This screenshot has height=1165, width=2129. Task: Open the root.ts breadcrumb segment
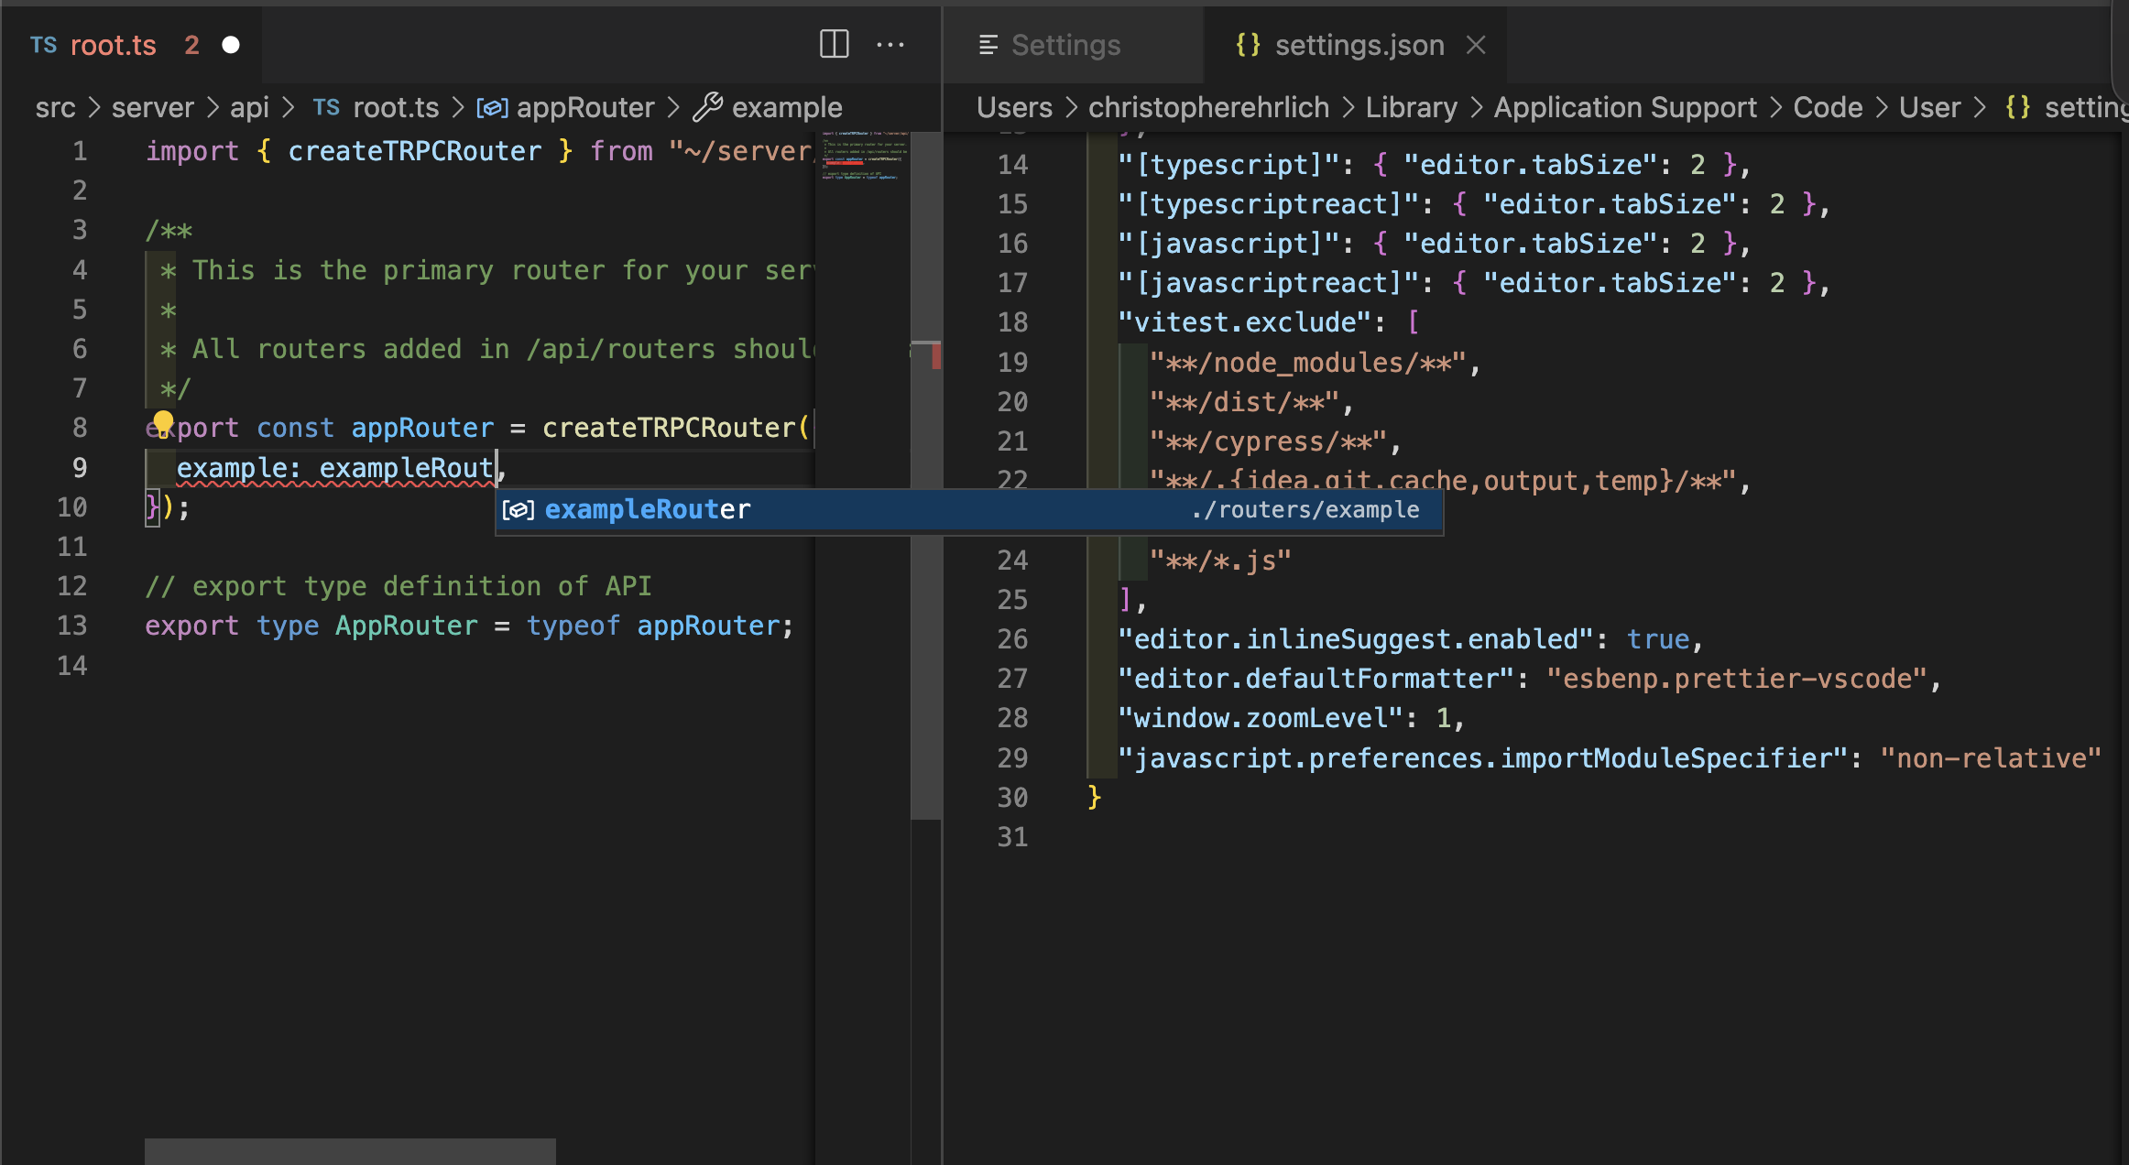396,108
